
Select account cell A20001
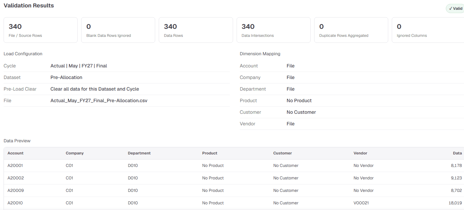tap(15, 166)
